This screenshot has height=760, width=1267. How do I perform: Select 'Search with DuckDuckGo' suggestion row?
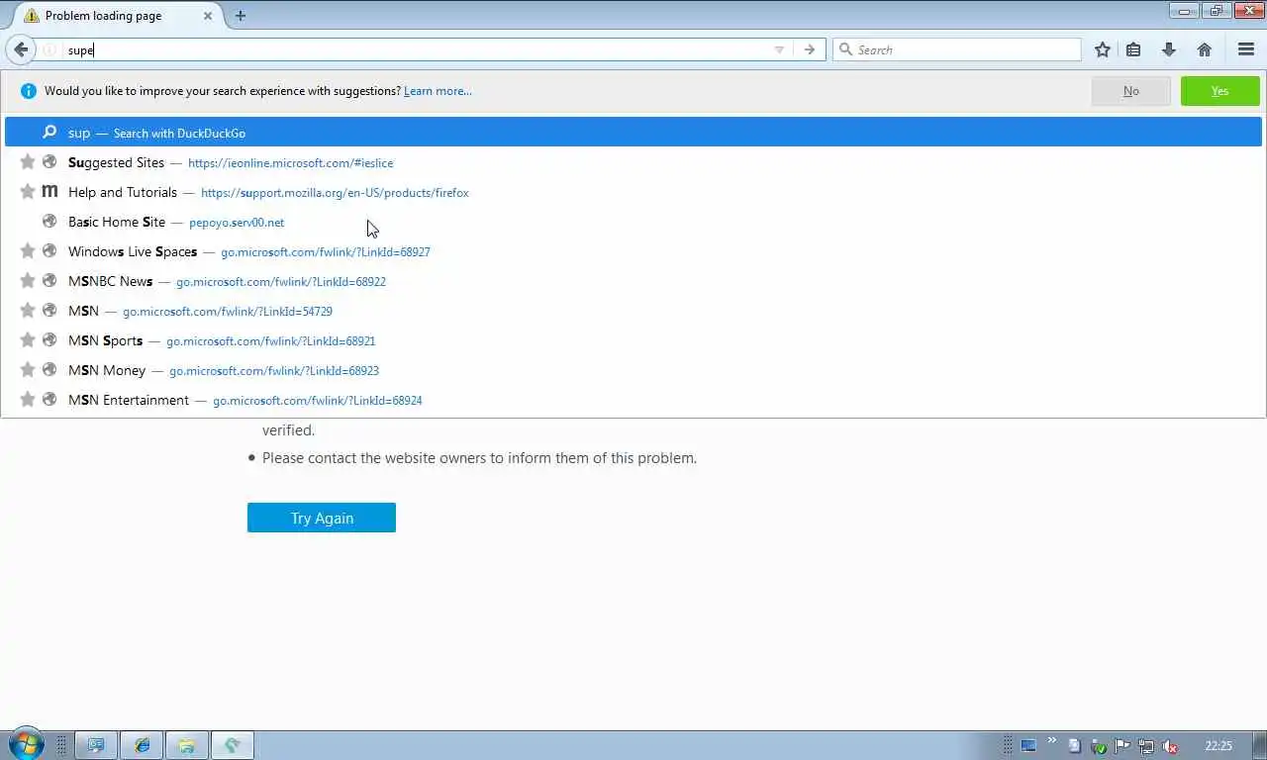pos(633,133)
